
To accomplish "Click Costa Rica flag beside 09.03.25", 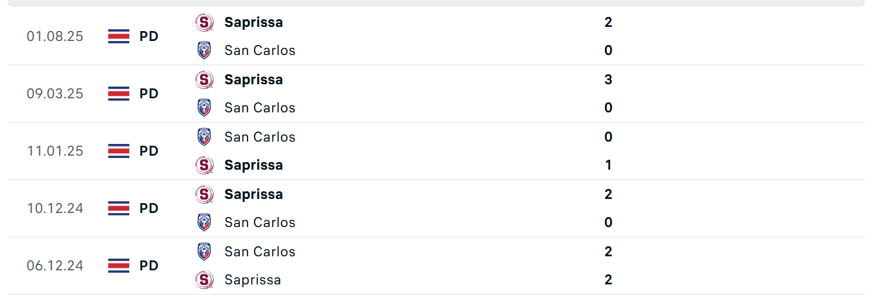I will 119,94.
